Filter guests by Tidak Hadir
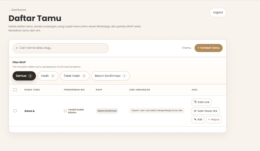Viewport: 260px width, 151px height. tap(75, 76)
